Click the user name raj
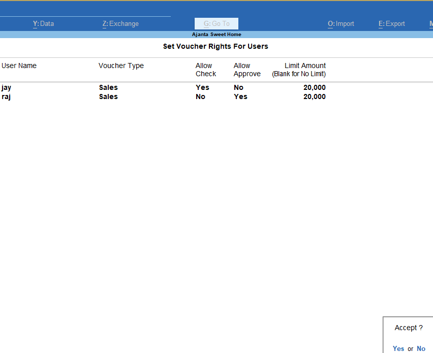The image size is (433, 353). tap(6, 97)
